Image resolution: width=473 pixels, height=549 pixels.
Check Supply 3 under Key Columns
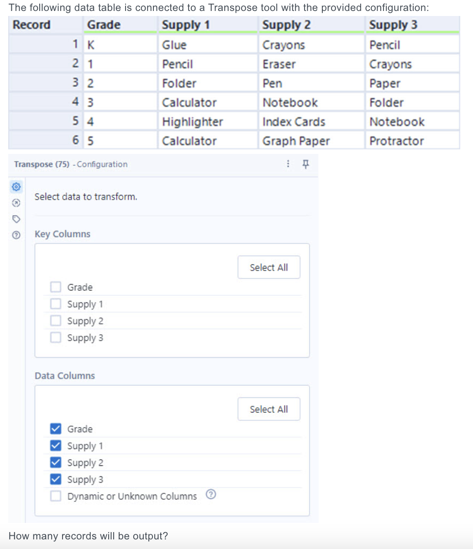click(x=55, y=338)
